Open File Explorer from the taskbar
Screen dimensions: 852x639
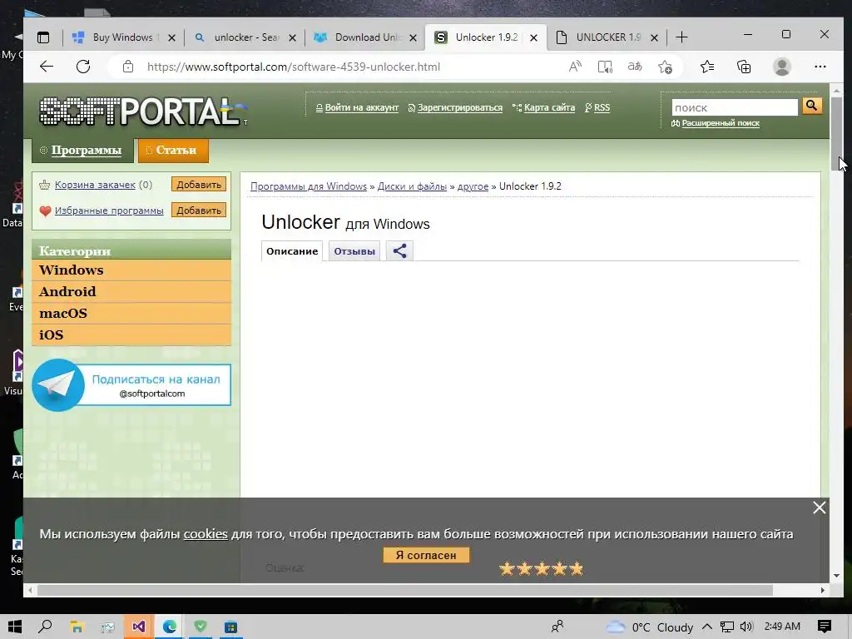coord(77,627)
